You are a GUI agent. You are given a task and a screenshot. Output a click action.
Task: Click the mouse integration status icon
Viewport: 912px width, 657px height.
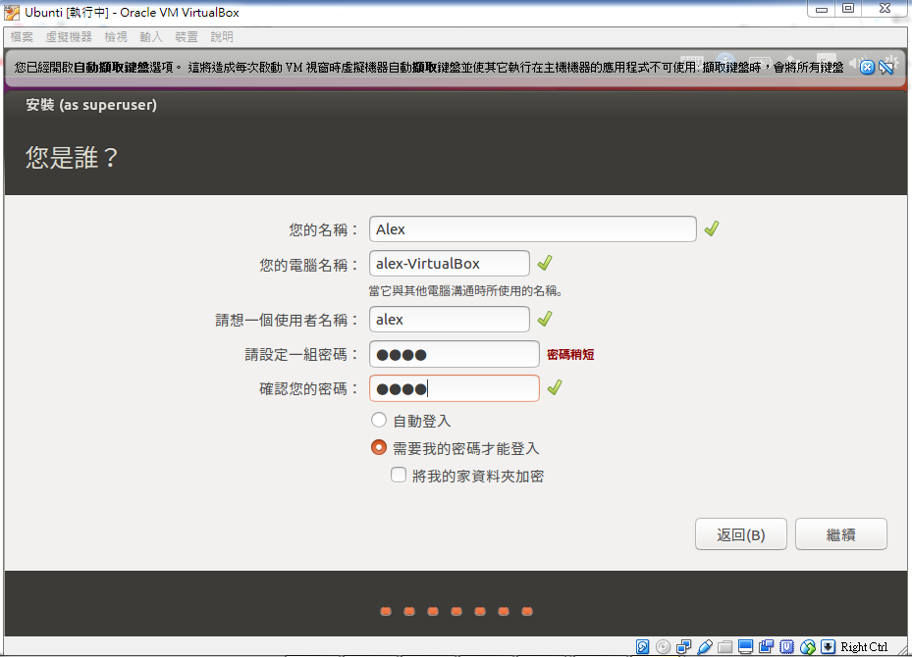click(x=807, y=646)
